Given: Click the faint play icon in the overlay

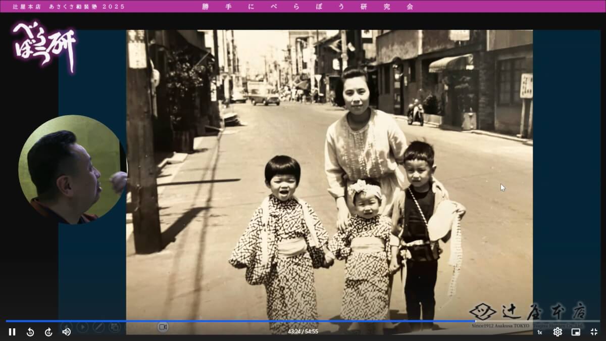Looking at the screenshot, I should tap(82, 327).
